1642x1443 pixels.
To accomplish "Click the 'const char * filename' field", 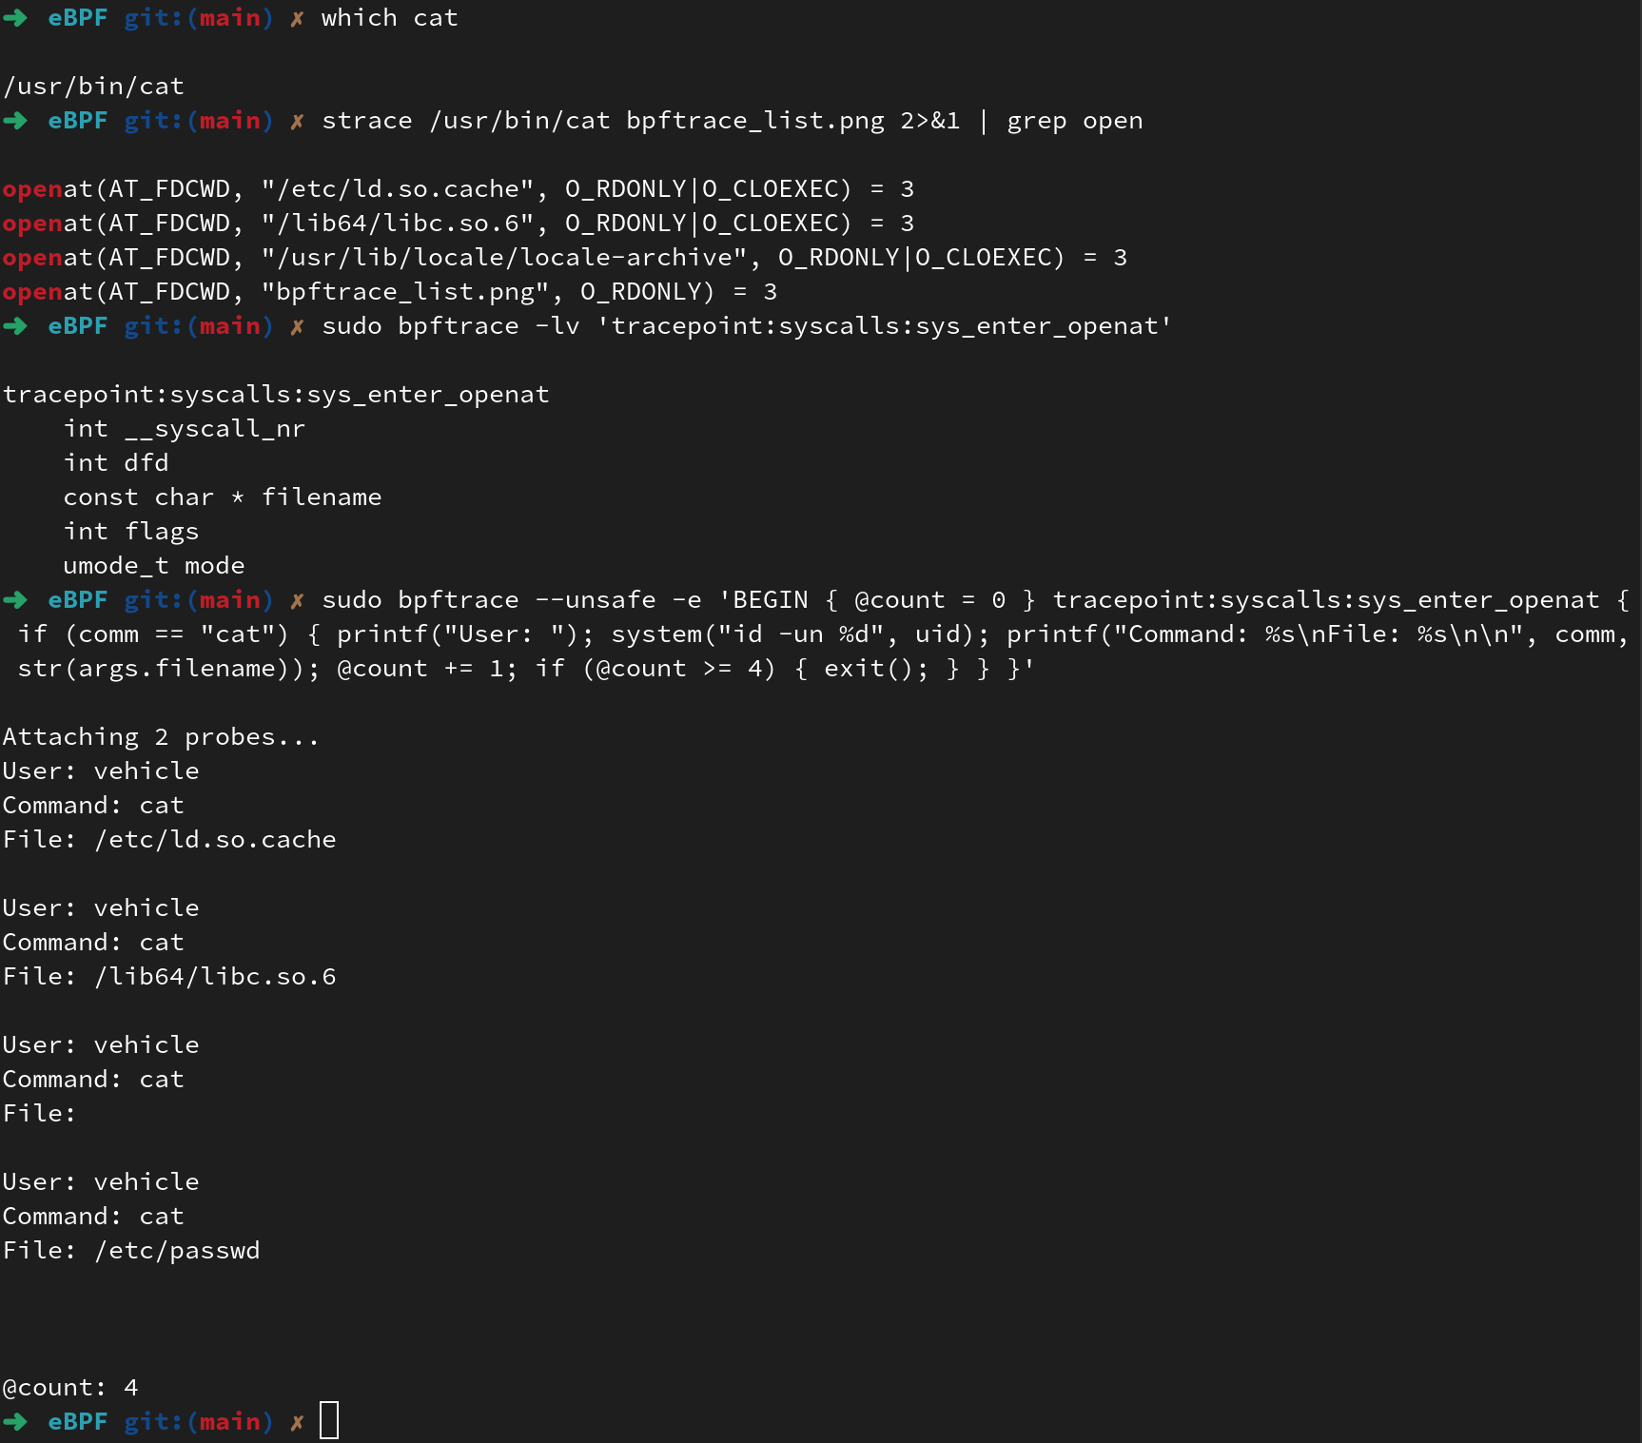I will click(222, 497).
